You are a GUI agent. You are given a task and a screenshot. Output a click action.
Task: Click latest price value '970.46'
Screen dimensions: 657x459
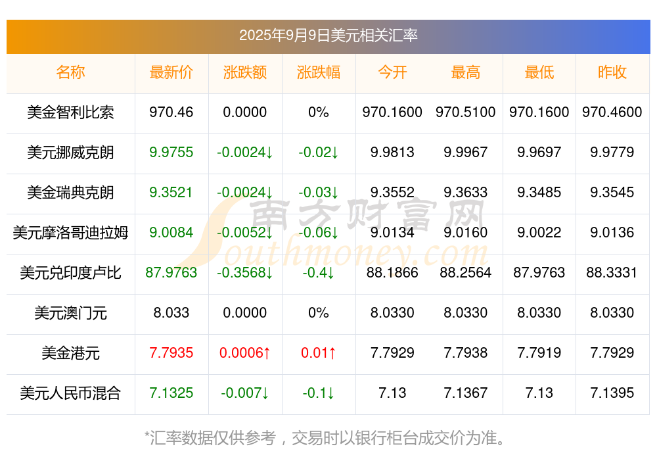pyautogui.click(x=171, y=112)
